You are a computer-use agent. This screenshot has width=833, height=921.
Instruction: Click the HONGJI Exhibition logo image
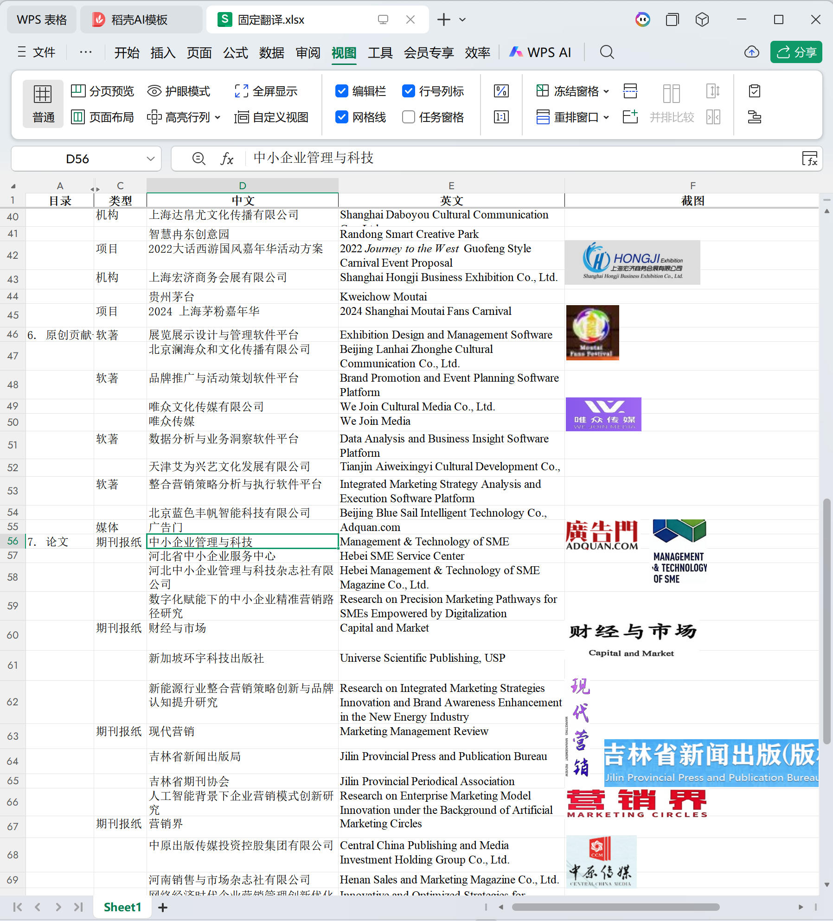coord(633,262)
